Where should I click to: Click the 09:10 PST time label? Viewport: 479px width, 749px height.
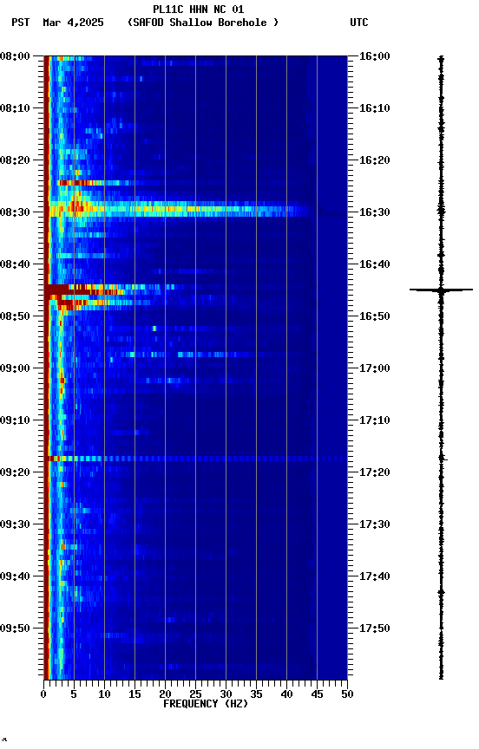click(x=15, y=420)
